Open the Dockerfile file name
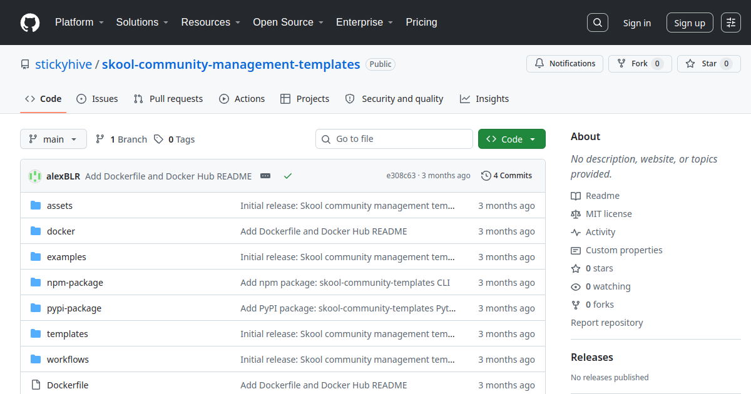 coord(68,385)
